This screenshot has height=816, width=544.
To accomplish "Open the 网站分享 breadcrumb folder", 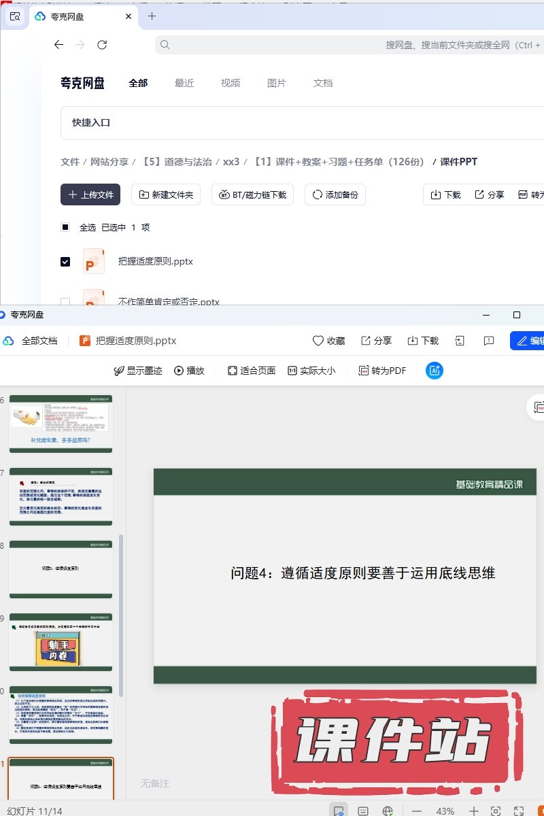I will tap(109, 162).
